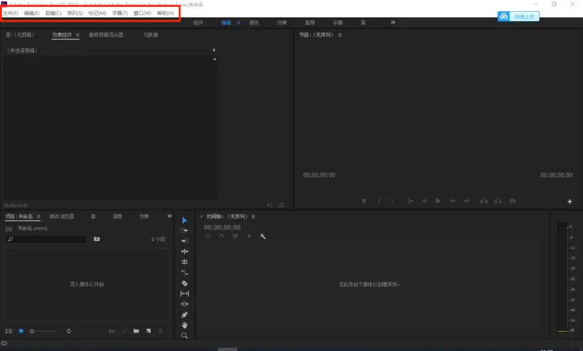Select the Zoom tool magnifier
This screenshot has width=583, height=351.
click(x=184, y=336)
